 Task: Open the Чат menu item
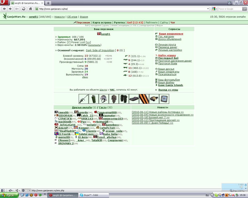pos(173,23)
